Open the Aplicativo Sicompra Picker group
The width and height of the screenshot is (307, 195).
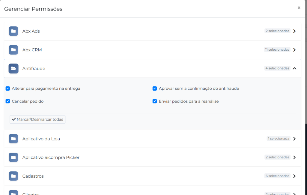(x=51, y=157)
